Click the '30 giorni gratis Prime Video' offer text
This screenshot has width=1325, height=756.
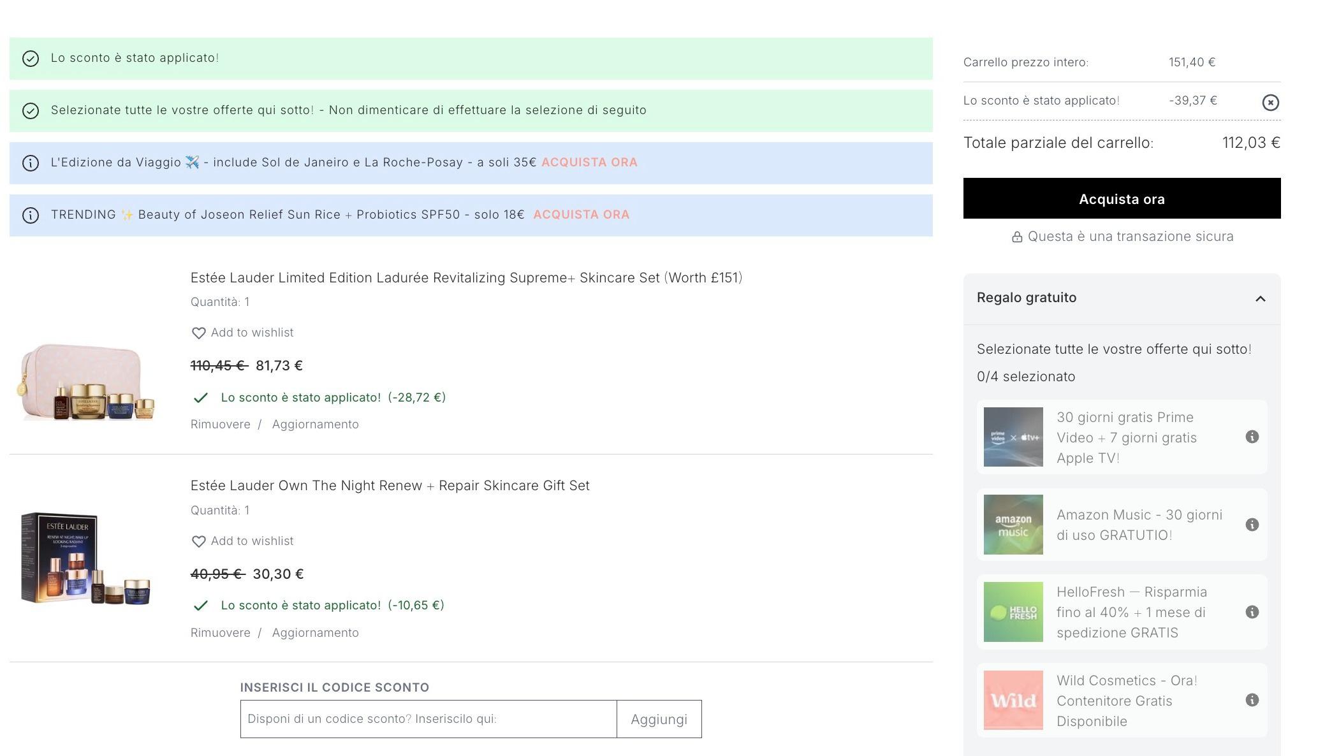pyautogui.click(x=1127, y=437)
